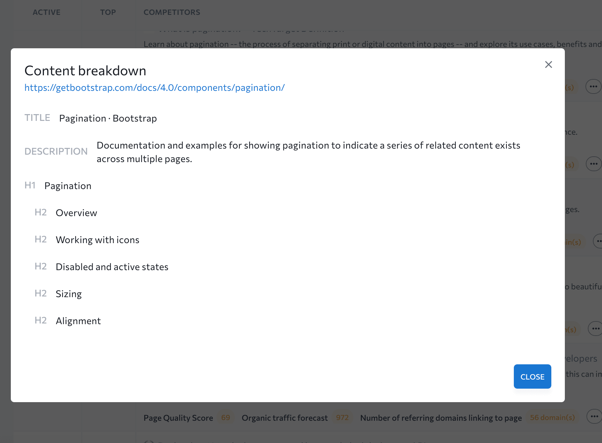
Task: Open three-dot menu beside 56 domain(s)
Action: coord(594,416)
